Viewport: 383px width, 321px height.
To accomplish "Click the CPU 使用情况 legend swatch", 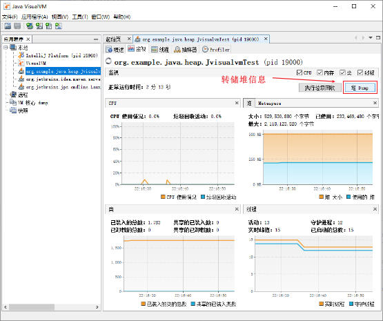I will [x=163, y=197].
